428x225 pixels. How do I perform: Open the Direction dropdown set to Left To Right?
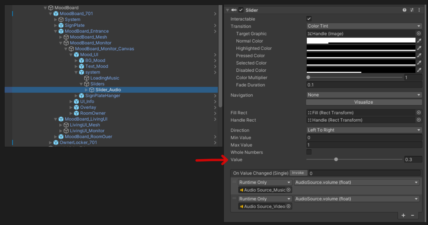click(364, 130)
